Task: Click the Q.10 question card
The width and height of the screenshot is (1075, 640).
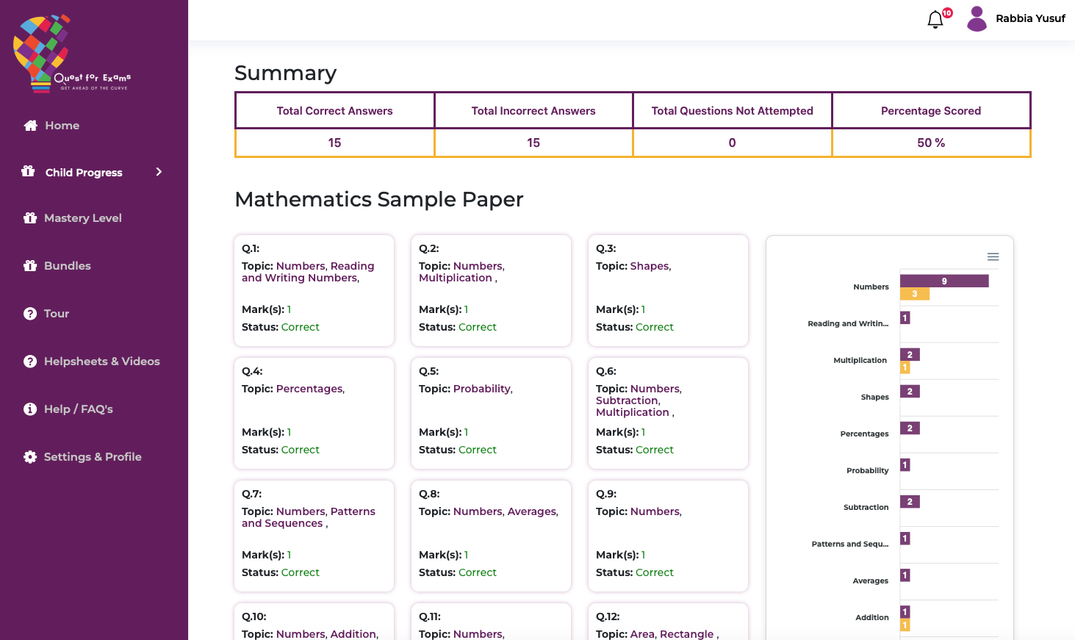Action: [x=314, y=622]
